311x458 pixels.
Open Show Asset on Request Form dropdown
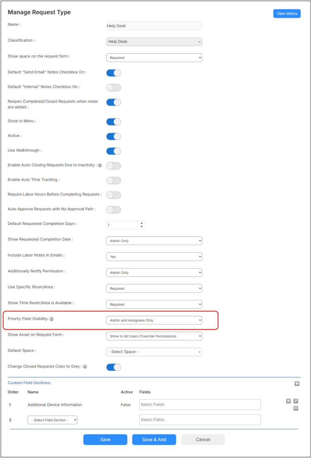pos(154,336)
